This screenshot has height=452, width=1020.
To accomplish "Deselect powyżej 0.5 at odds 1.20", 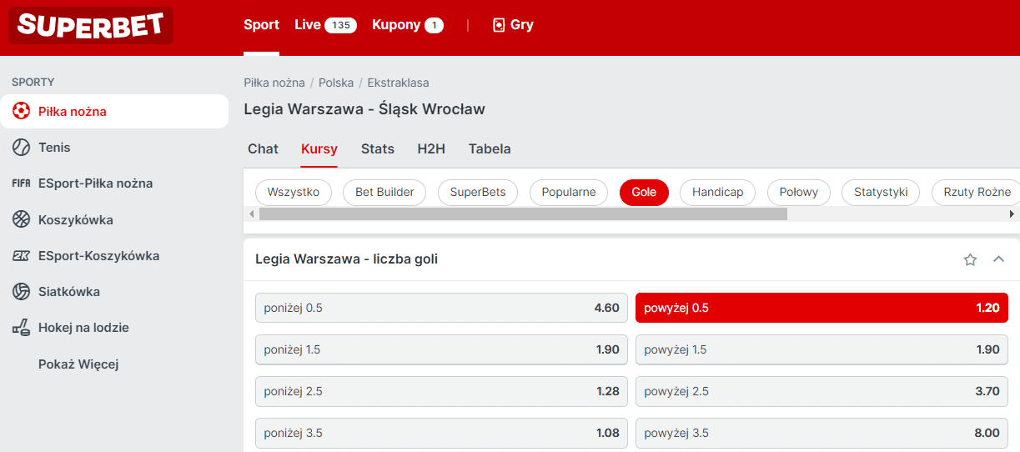I will 822,308.
